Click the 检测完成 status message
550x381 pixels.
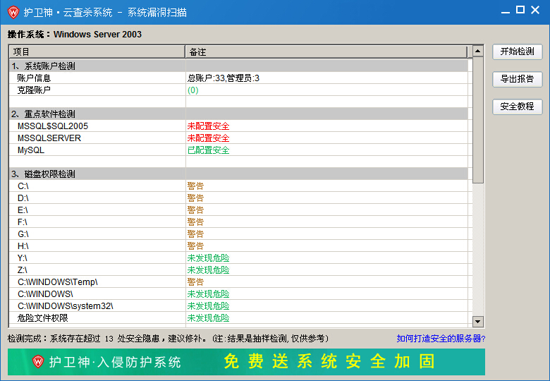(x=168, y=339)
